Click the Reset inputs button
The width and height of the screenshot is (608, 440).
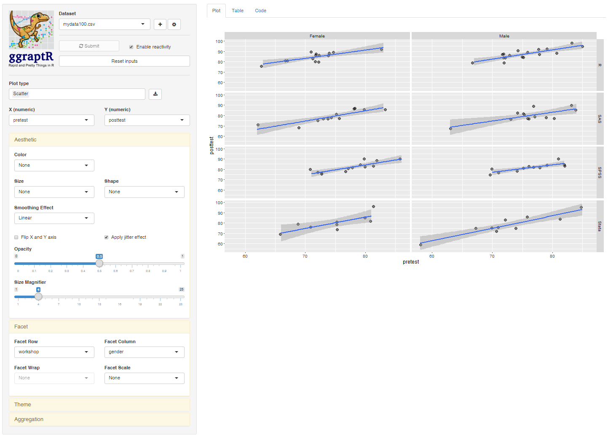point(124,61)
